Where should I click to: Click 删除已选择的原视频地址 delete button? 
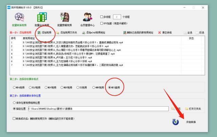pyautogui.click(x=138, y=32)
